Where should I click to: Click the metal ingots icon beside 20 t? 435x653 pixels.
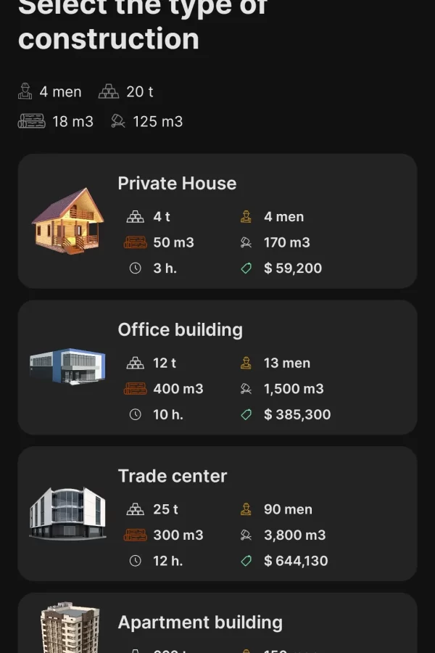109,91
